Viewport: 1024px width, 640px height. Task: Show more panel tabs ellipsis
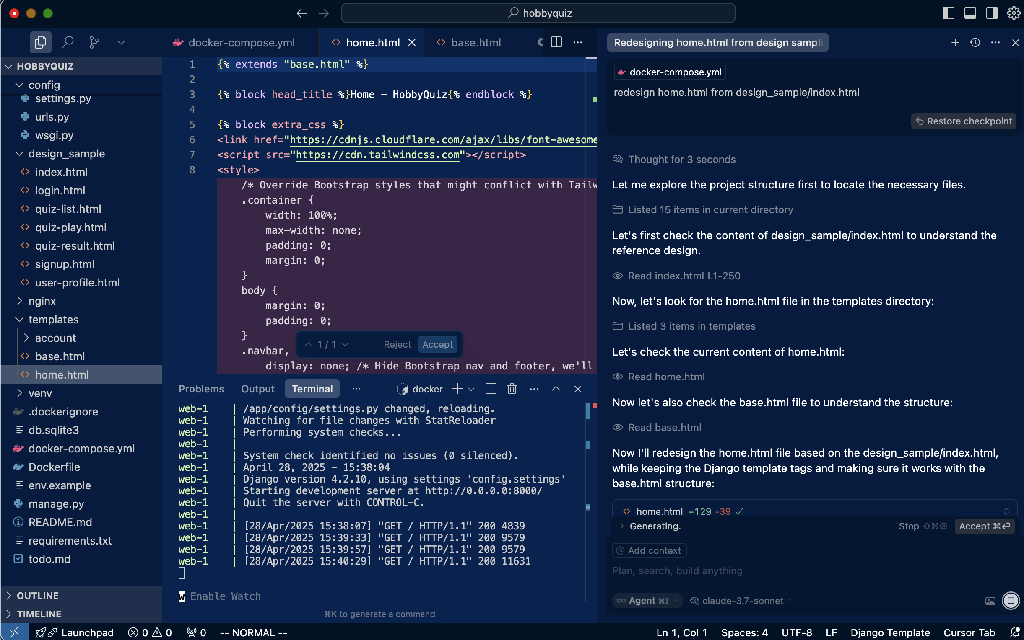pyautogui.click(x=357, y=389)
